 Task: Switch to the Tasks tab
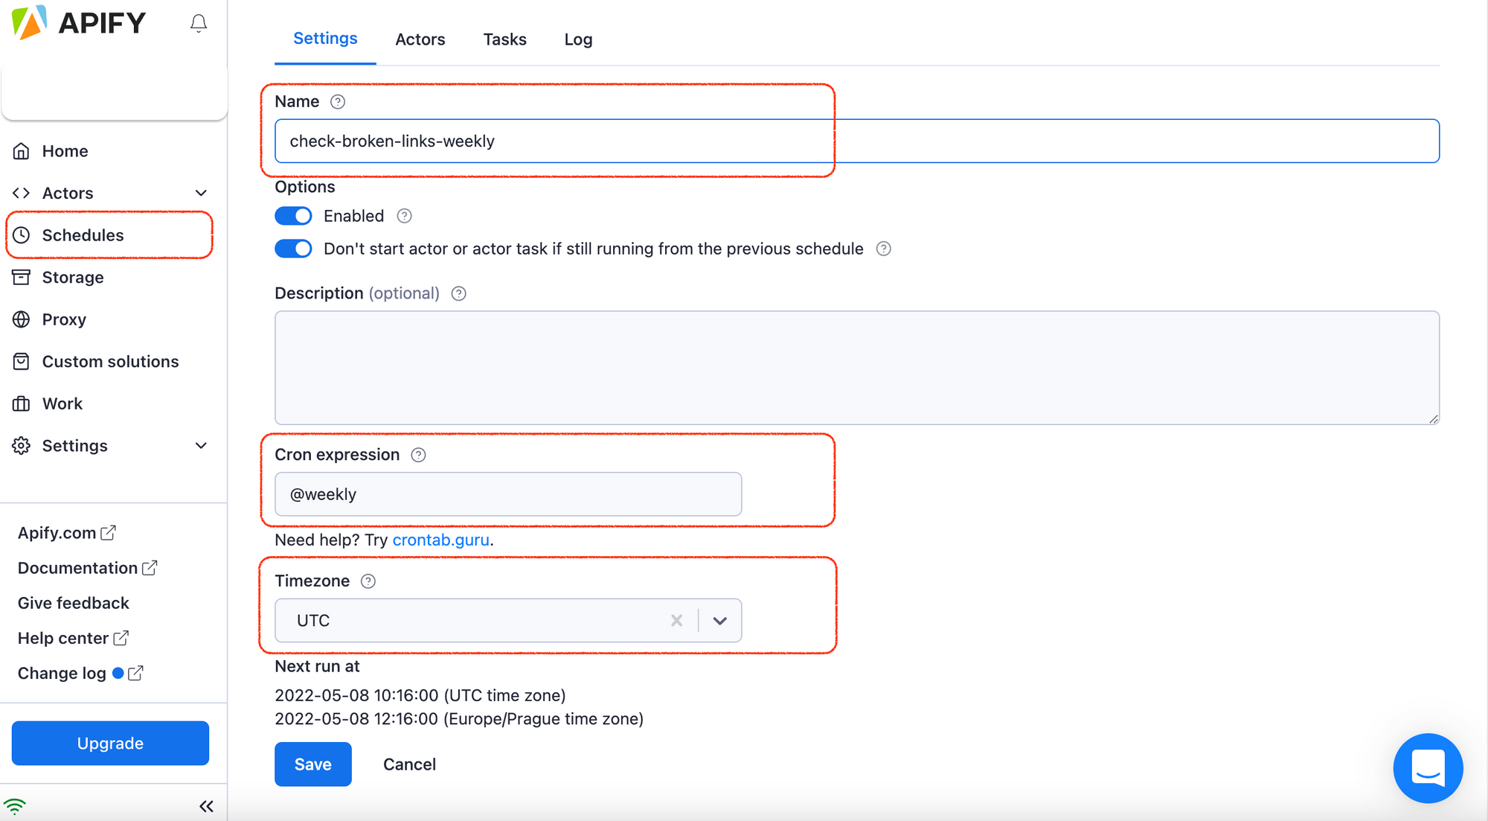pyautogui.click(x=504, y=39)
